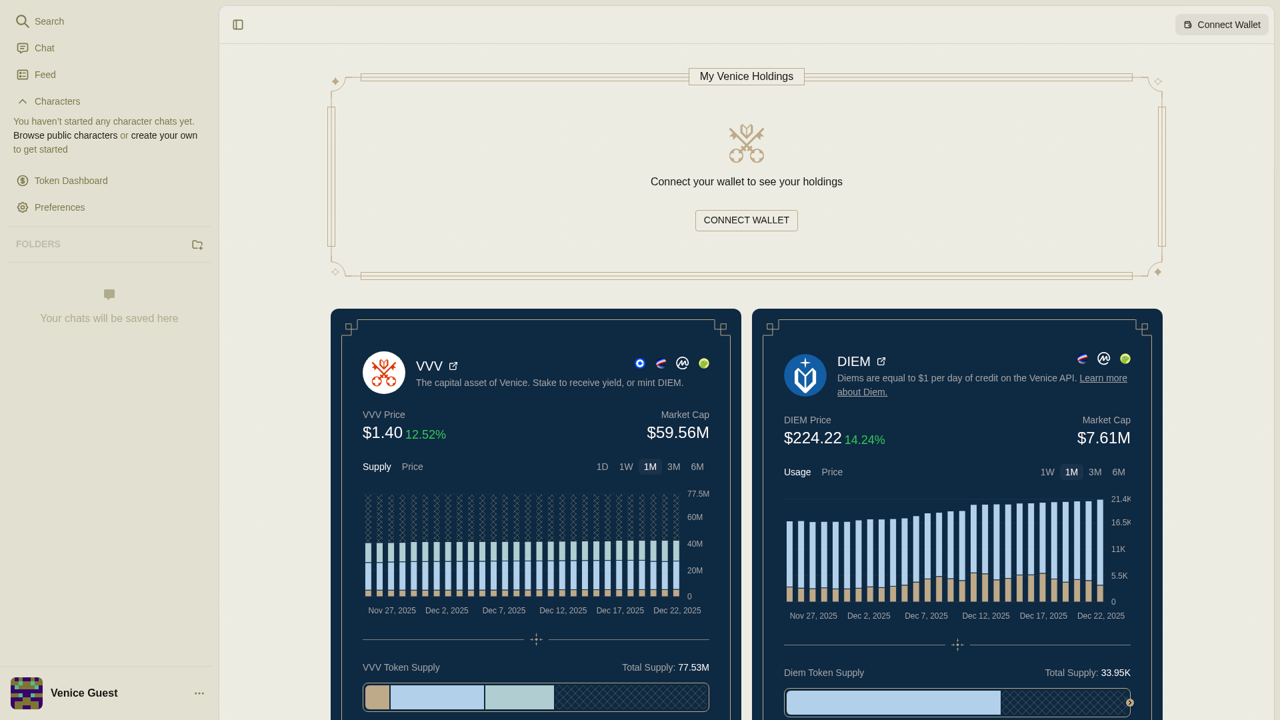Set VVV chart range to 1M
Viewport: 1280px width, 720px height.
[650, 467]
